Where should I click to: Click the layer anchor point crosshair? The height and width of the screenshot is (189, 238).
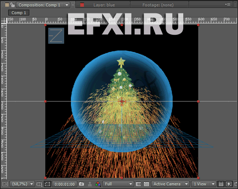(x=122, y=101)
